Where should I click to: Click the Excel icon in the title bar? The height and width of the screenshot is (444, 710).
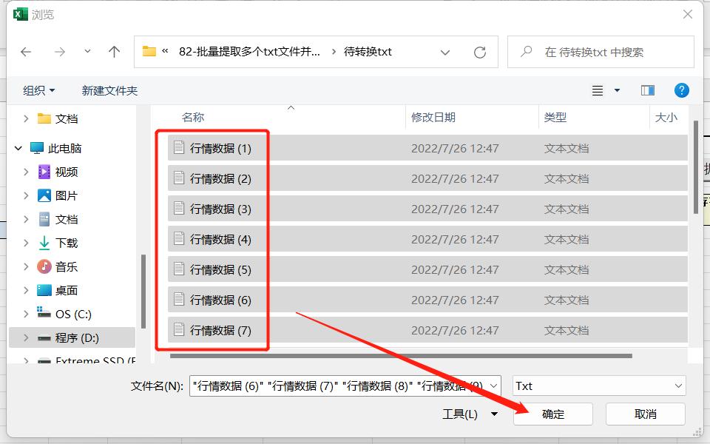tap(20, 14)
